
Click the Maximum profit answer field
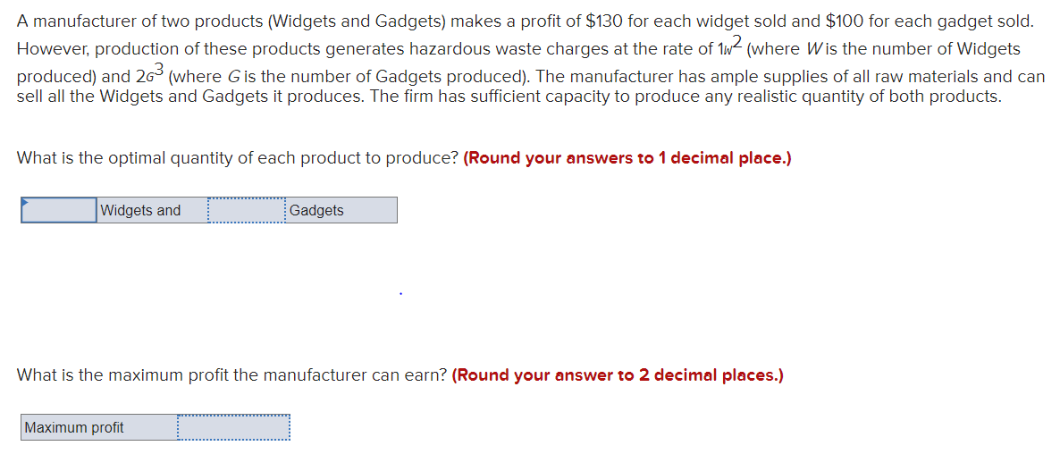point(233,427)
